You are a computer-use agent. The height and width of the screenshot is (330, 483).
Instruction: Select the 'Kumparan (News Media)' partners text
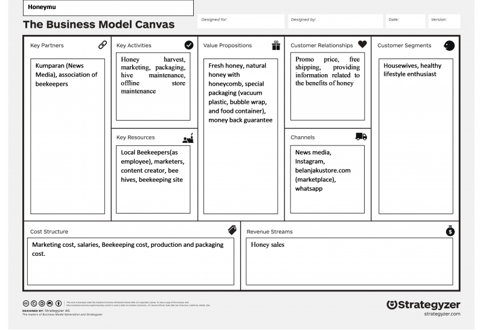coord(66,75)
